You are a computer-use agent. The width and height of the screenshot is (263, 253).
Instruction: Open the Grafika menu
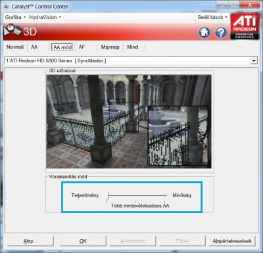coord(15,17)
